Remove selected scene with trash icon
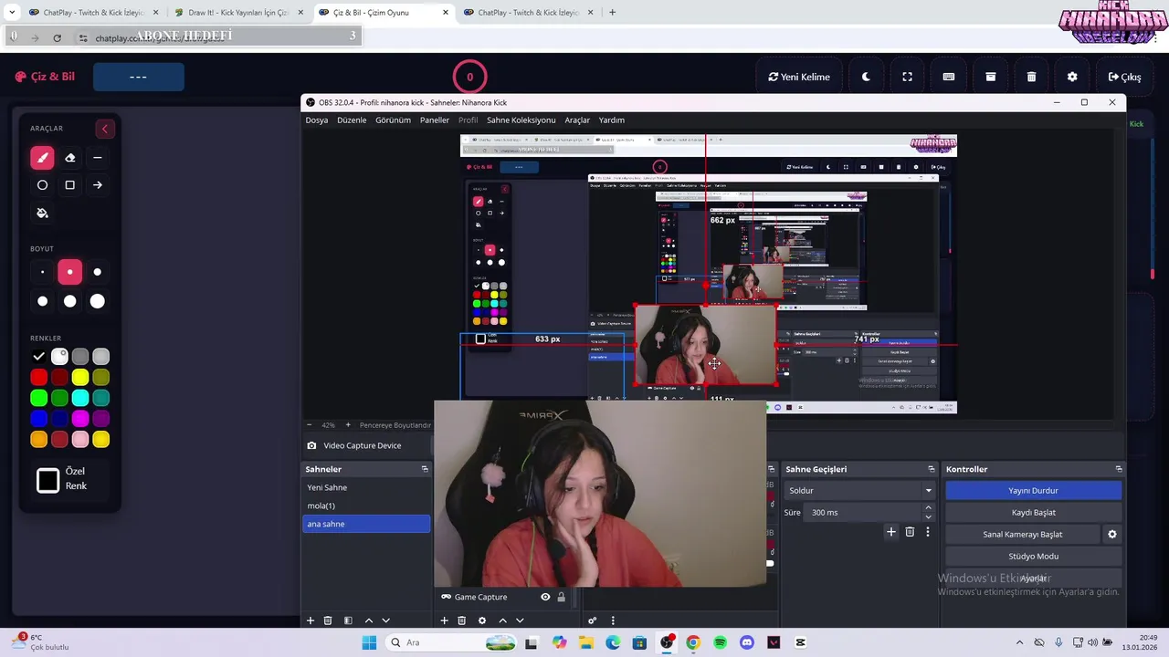1169x657 pixels. [328, 620]
